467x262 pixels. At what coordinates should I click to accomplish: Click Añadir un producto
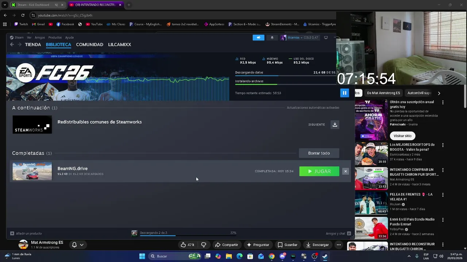tap(26, 233)
